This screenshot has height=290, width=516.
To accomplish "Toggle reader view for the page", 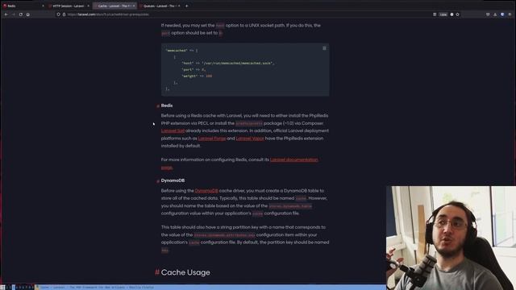I will (435, 14).
